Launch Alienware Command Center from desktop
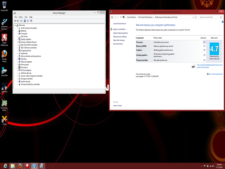 click(x=4, y=24)
